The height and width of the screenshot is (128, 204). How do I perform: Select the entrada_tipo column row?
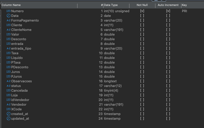pyautogui.click(x=21, y=49)
